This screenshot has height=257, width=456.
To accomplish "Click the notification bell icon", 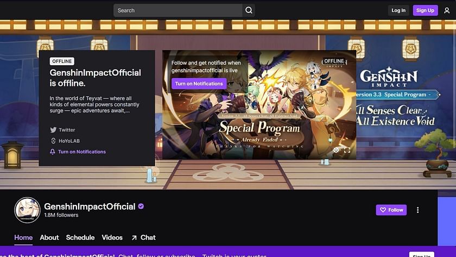I will coord(52,152).
